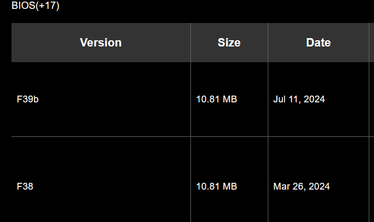Sort by the Date column header
The image size is (374, 222).
318,43
